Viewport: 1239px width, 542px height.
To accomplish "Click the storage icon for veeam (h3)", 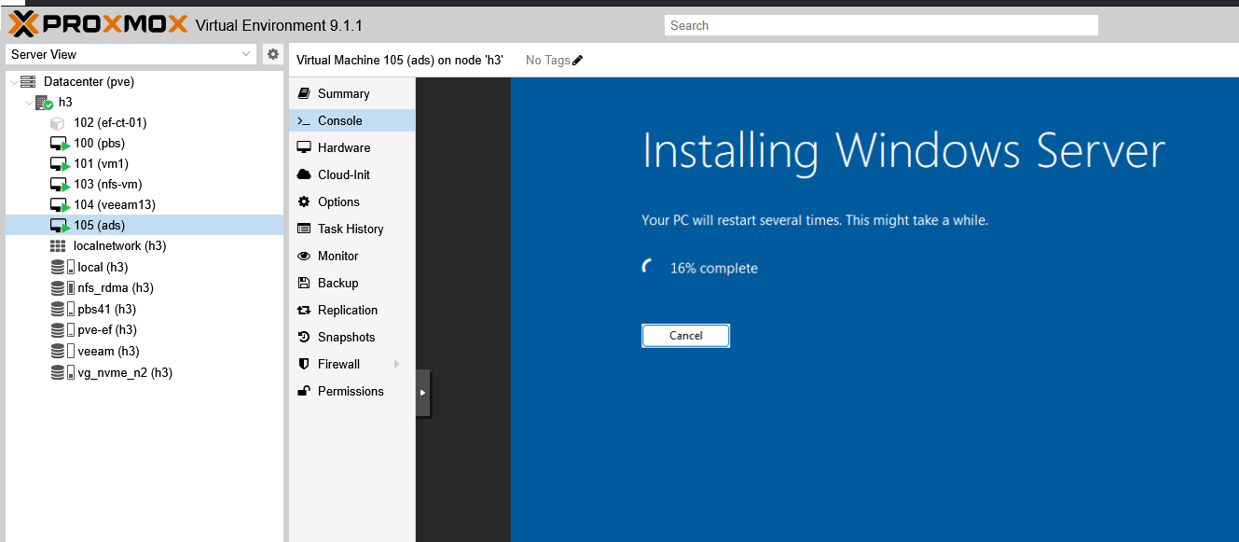I will (x=62, y=352).
